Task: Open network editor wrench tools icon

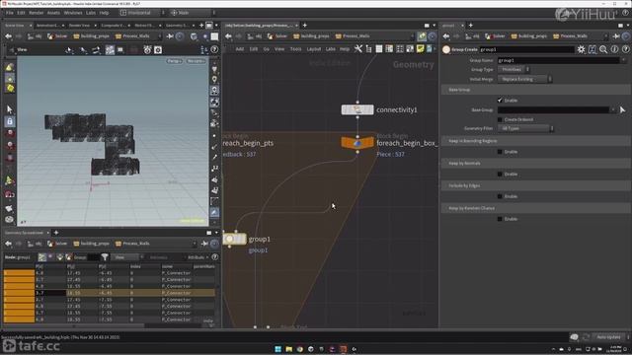Action: coord(357,49)
